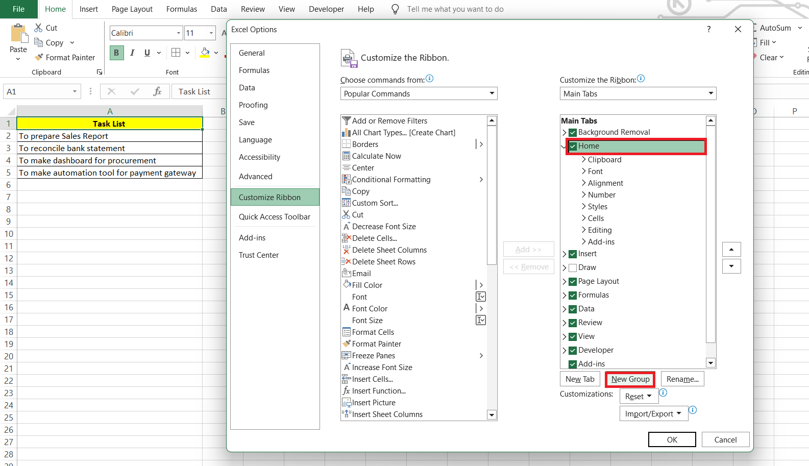The width and height of the screenshot is (809, 466).
Task: Open the File tab
Action: (x=18, y=9)
